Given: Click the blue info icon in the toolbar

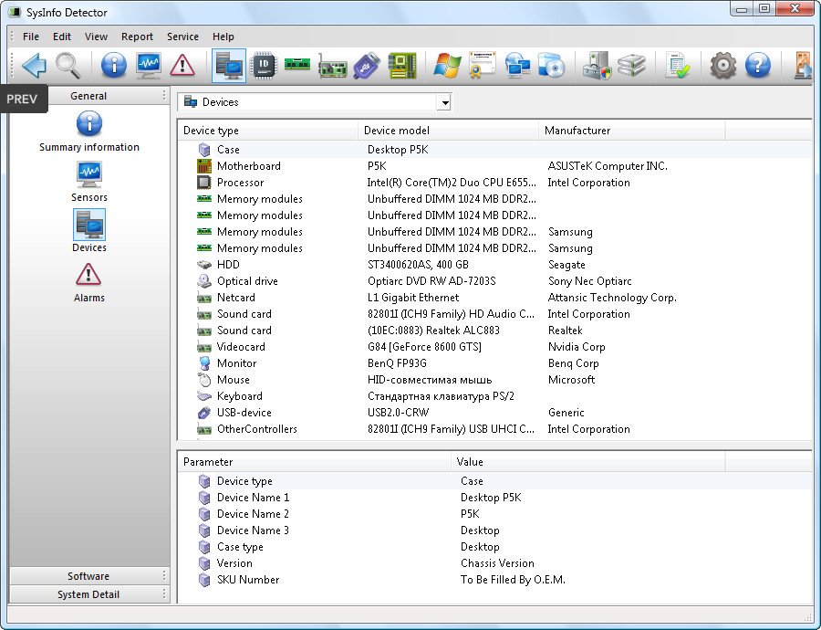Looking at the screenshot, I should (114, 66).
